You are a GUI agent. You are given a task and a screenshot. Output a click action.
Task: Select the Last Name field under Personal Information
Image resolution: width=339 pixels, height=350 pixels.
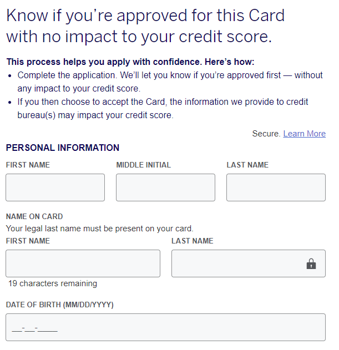276,187
